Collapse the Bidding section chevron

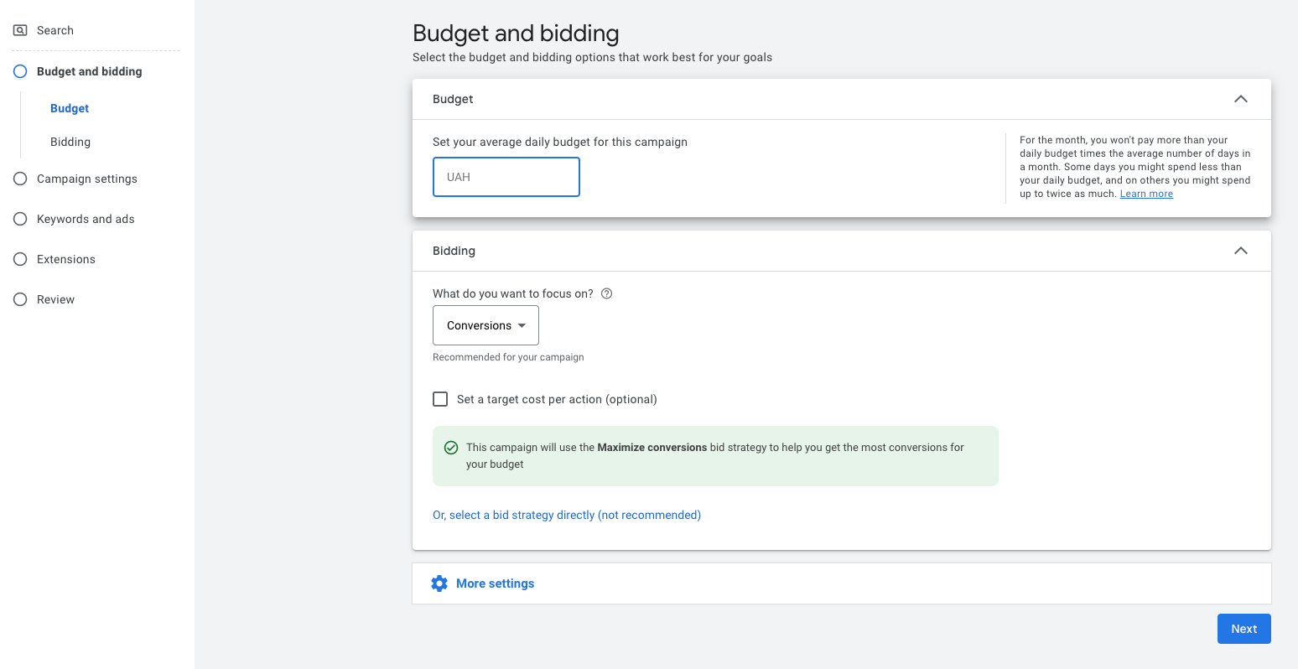point(1241,251)
